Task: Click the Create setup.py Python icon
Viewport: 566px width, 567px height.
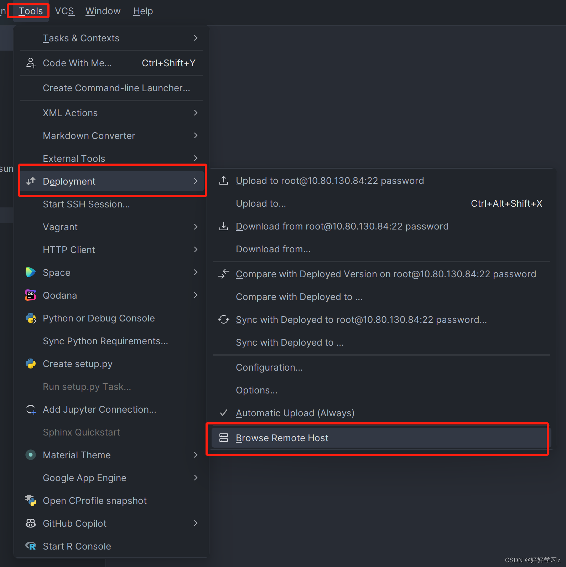Action: click(31, 364)
